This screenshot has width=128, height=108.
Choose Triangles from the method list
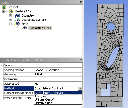[x=58, y=96]
